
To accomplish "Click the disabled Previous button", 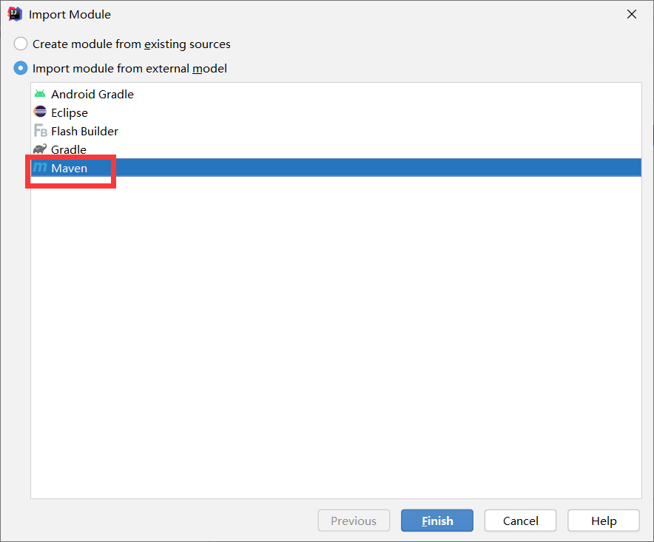I will tap(354, 521).
